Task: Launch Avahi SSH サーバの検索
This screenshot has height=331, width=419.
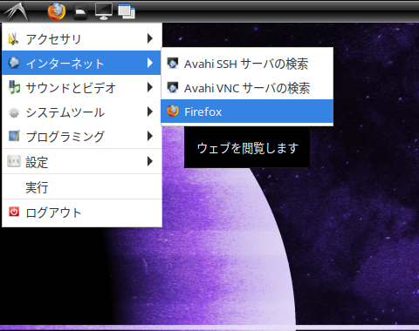Action: pyautogui.click(x=247, y=64)
